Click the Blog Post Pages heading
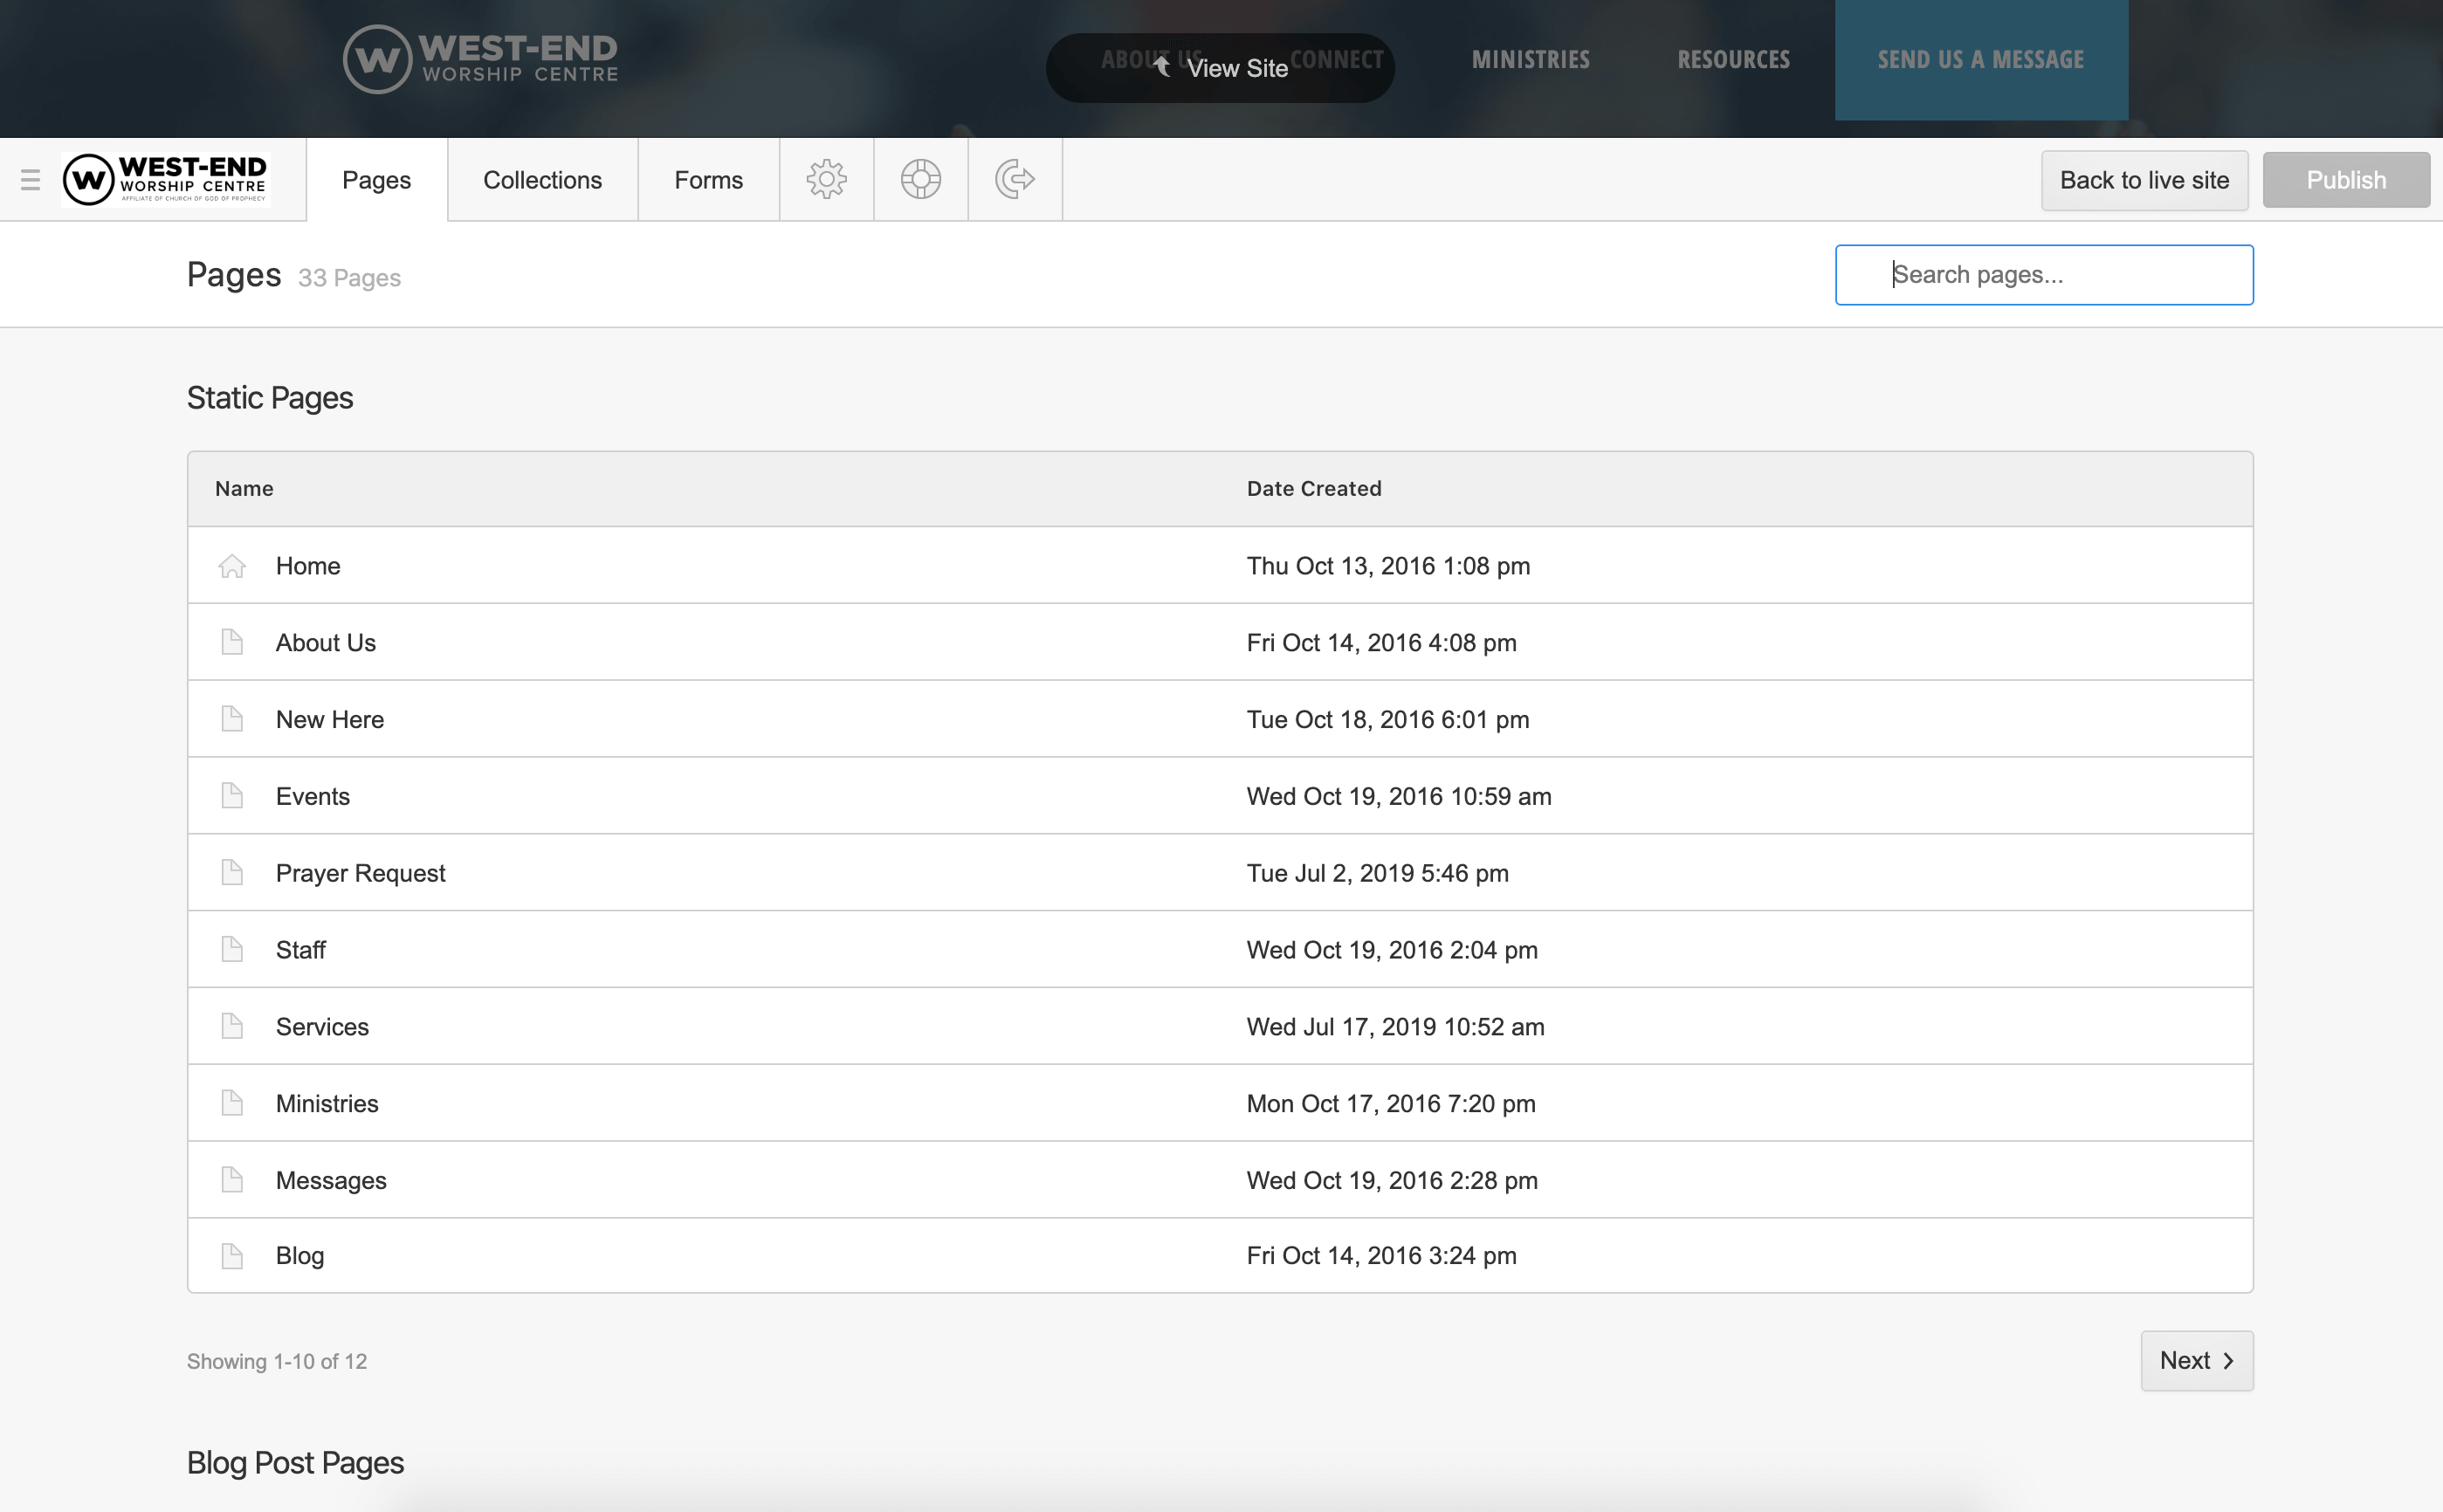The image size is (2443, 1512). [x=295, y=1463]
